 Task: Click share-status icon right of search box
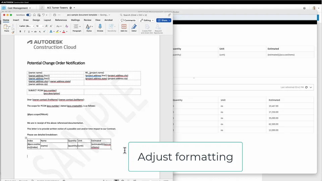(x=169, y=15)
